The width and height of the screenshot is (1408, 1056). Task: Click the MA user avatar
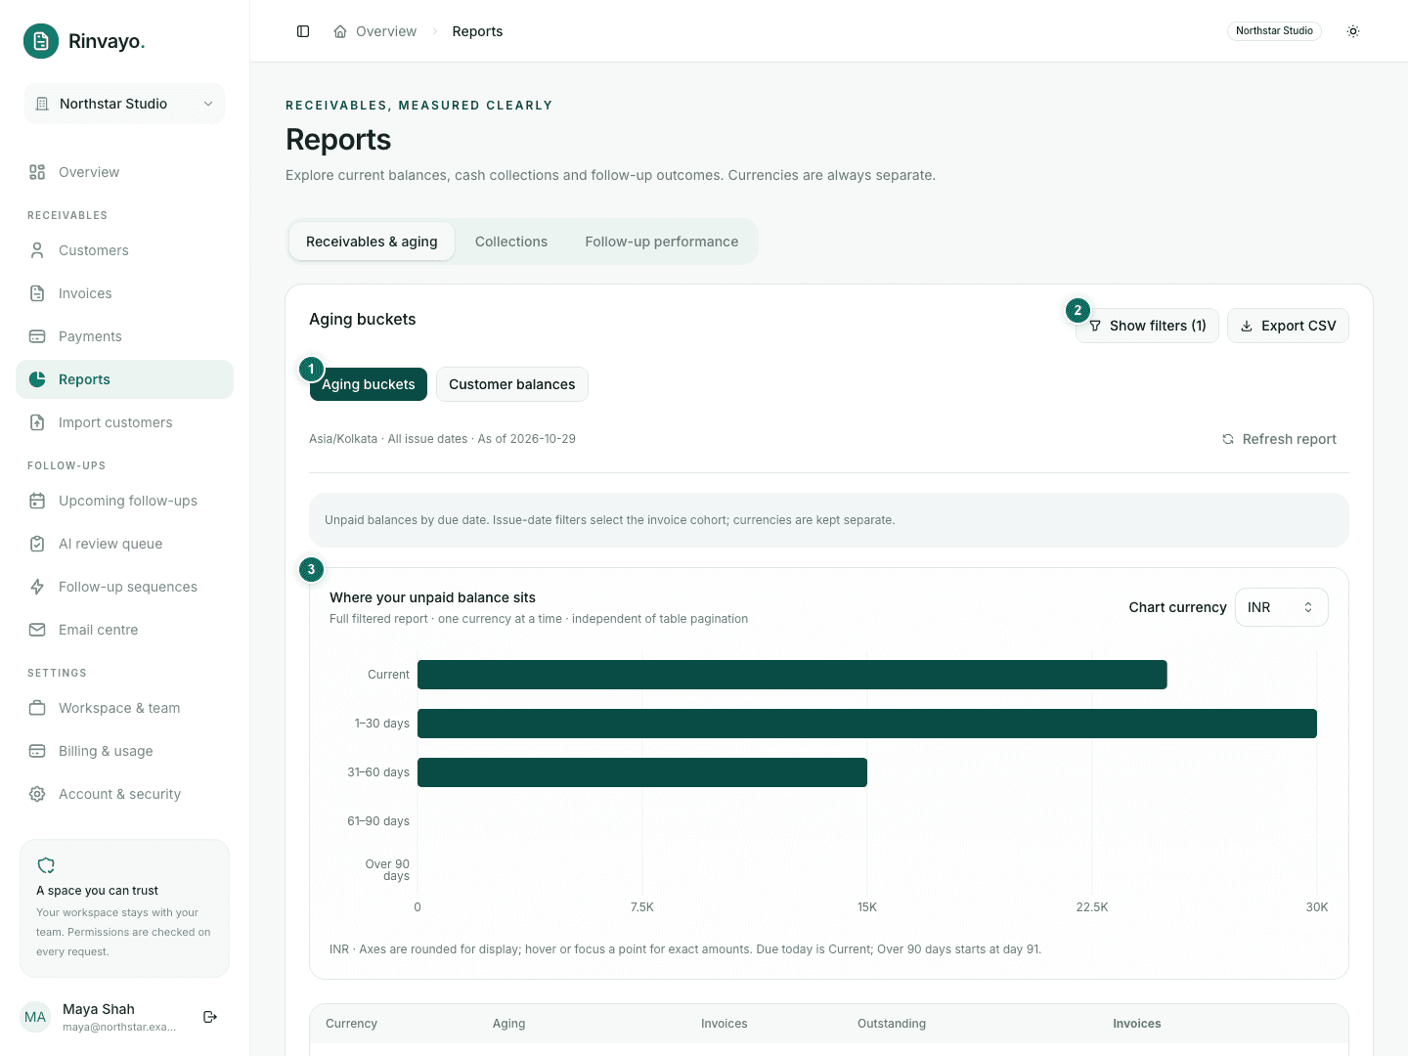tap(35, 1017)
